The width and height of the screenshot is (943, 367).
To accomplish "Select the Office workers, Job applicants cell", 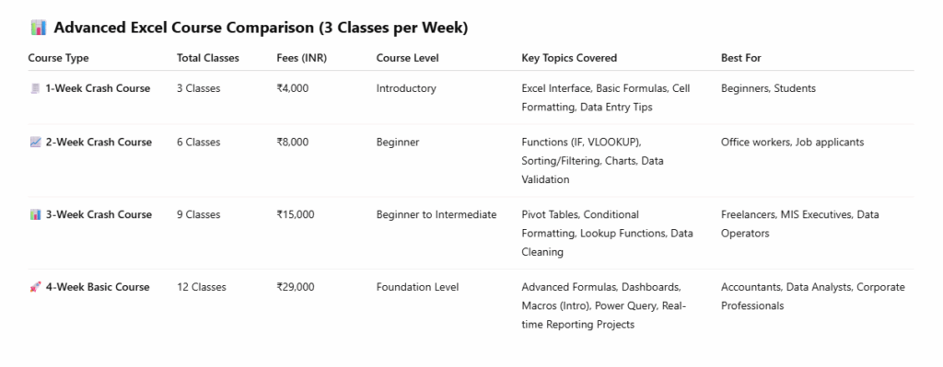I will point(793,143).
